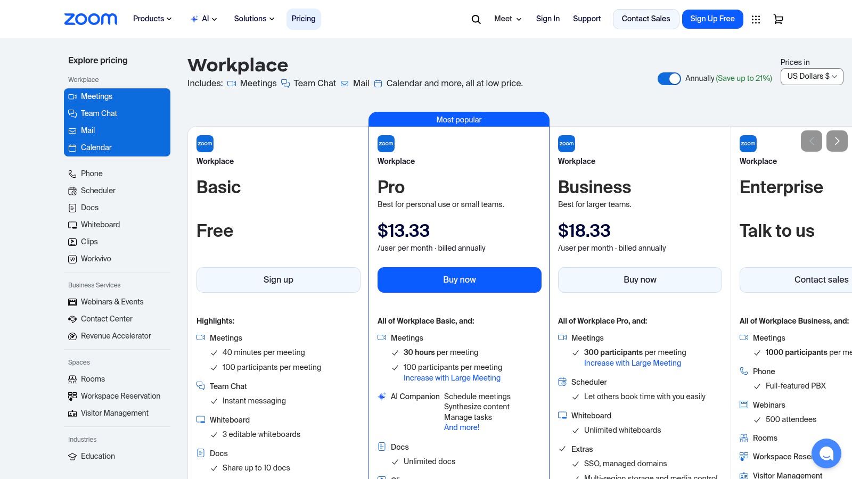
Task: Follow the Business plan Increase with Large Meeting link
Action: [x=632, y=363]
